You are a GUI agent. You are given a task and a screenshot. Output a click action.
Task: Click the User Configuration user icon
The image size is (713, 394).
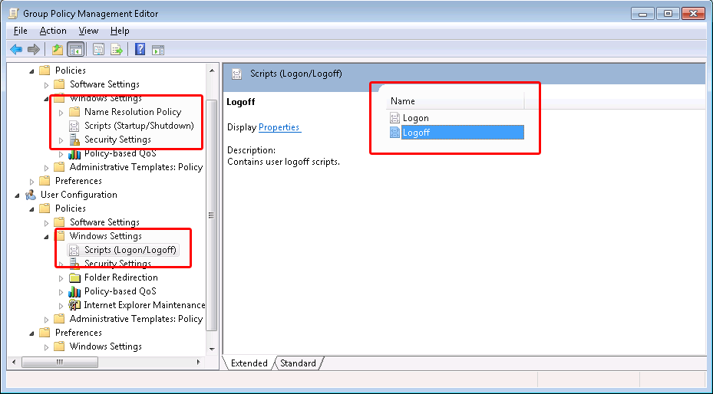(x=31, y=195)
